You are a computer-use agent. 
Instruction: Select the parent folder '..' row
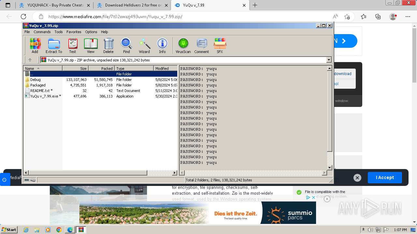(x=101, y=74)
